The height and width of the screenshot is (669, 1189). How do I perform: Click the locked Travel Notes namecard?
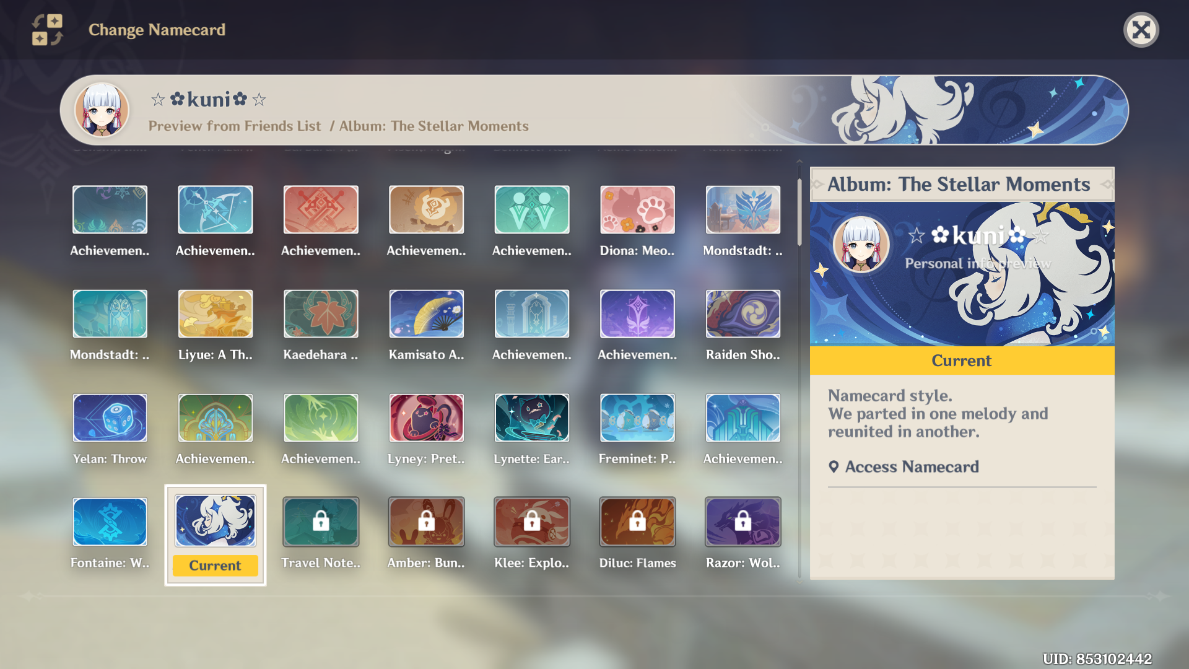pos(320,522)
